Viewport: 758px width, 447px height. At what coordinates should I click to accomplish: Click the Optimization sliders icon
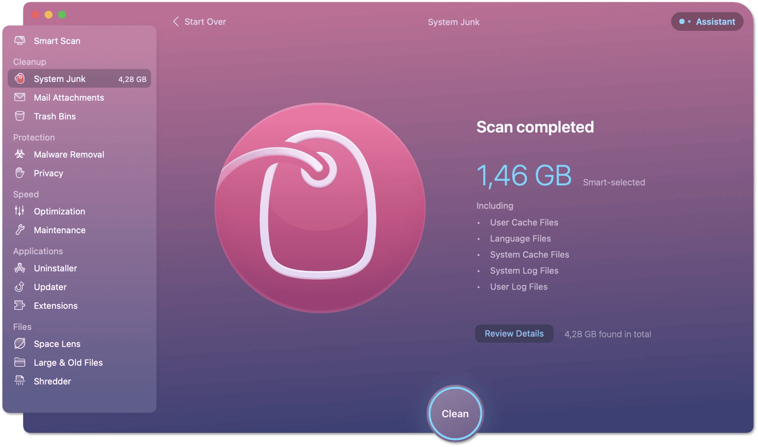20,211
